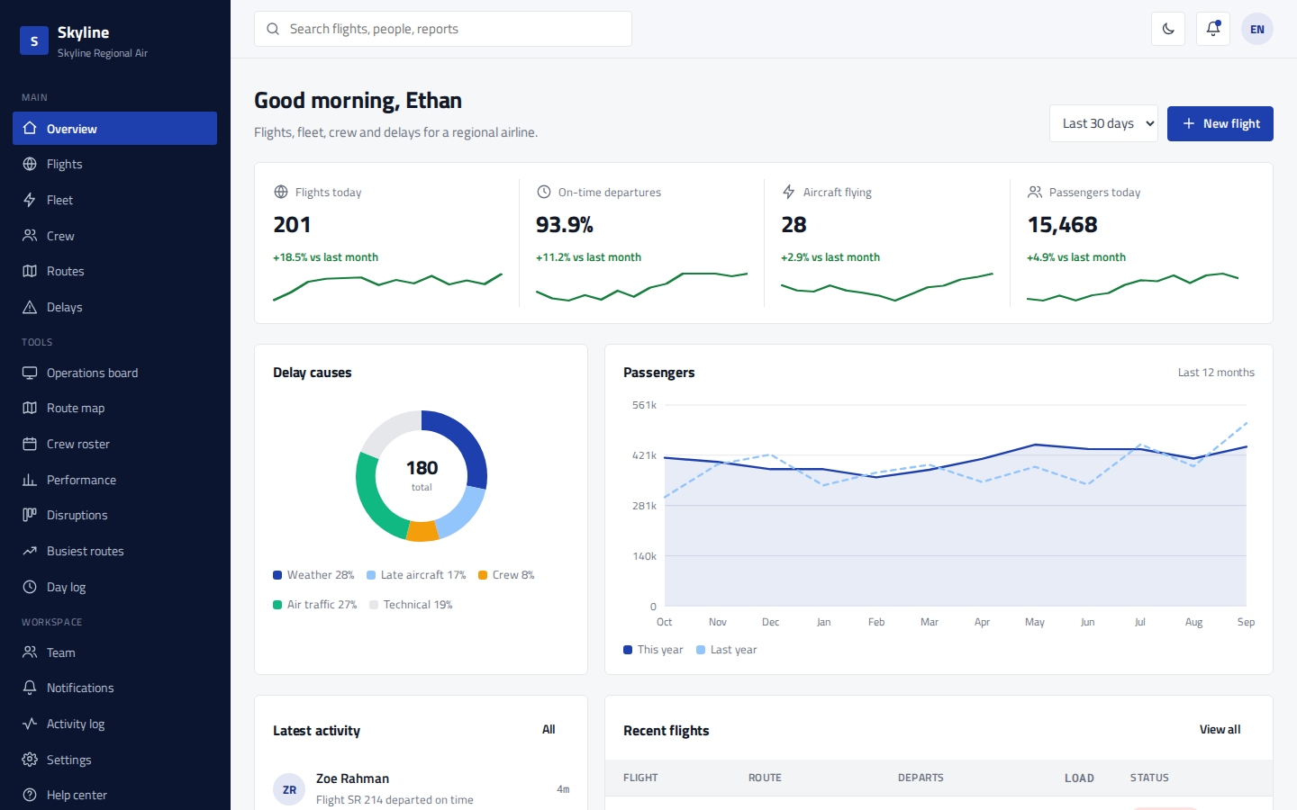This screenshot has width=1297, height=810.
Task: Select Crew roster in Tools
Action: (114, 444)
